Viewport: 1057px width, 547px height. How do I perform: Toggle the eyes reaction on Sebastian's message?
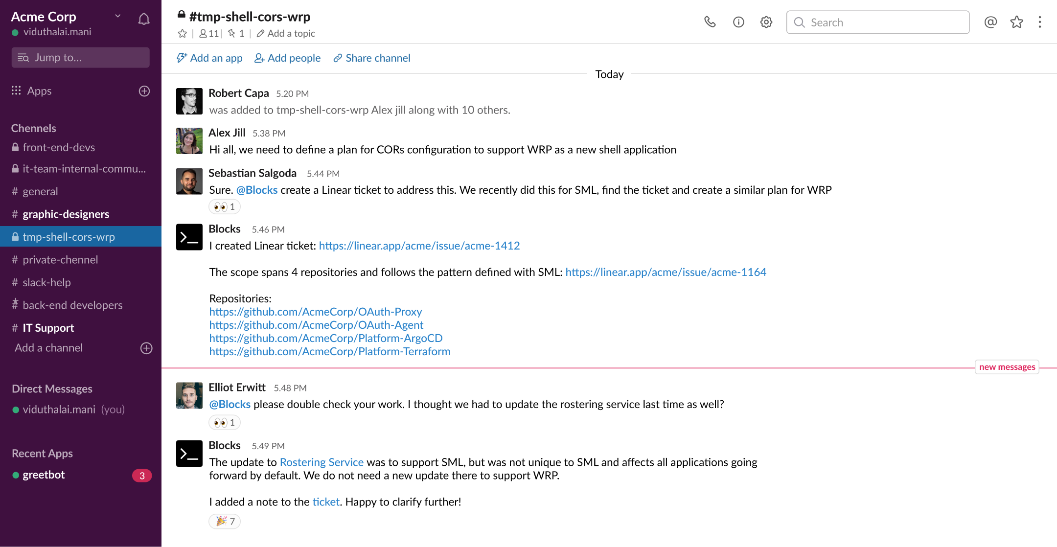pyautogui.click(x=224, y=206)
